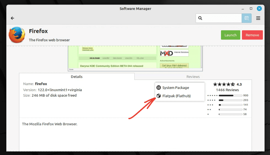Choose Flatpak (Flathub) from the source list

pyautogui.click(x=180, y=96)
